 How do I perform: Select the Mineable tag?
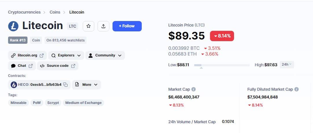(x=18, y=102)
